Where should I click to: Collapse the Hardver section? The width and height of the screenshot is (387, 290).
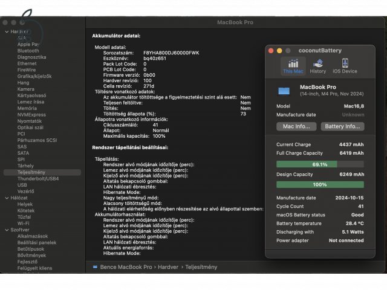pyautogui.click(x=7, y=32)
